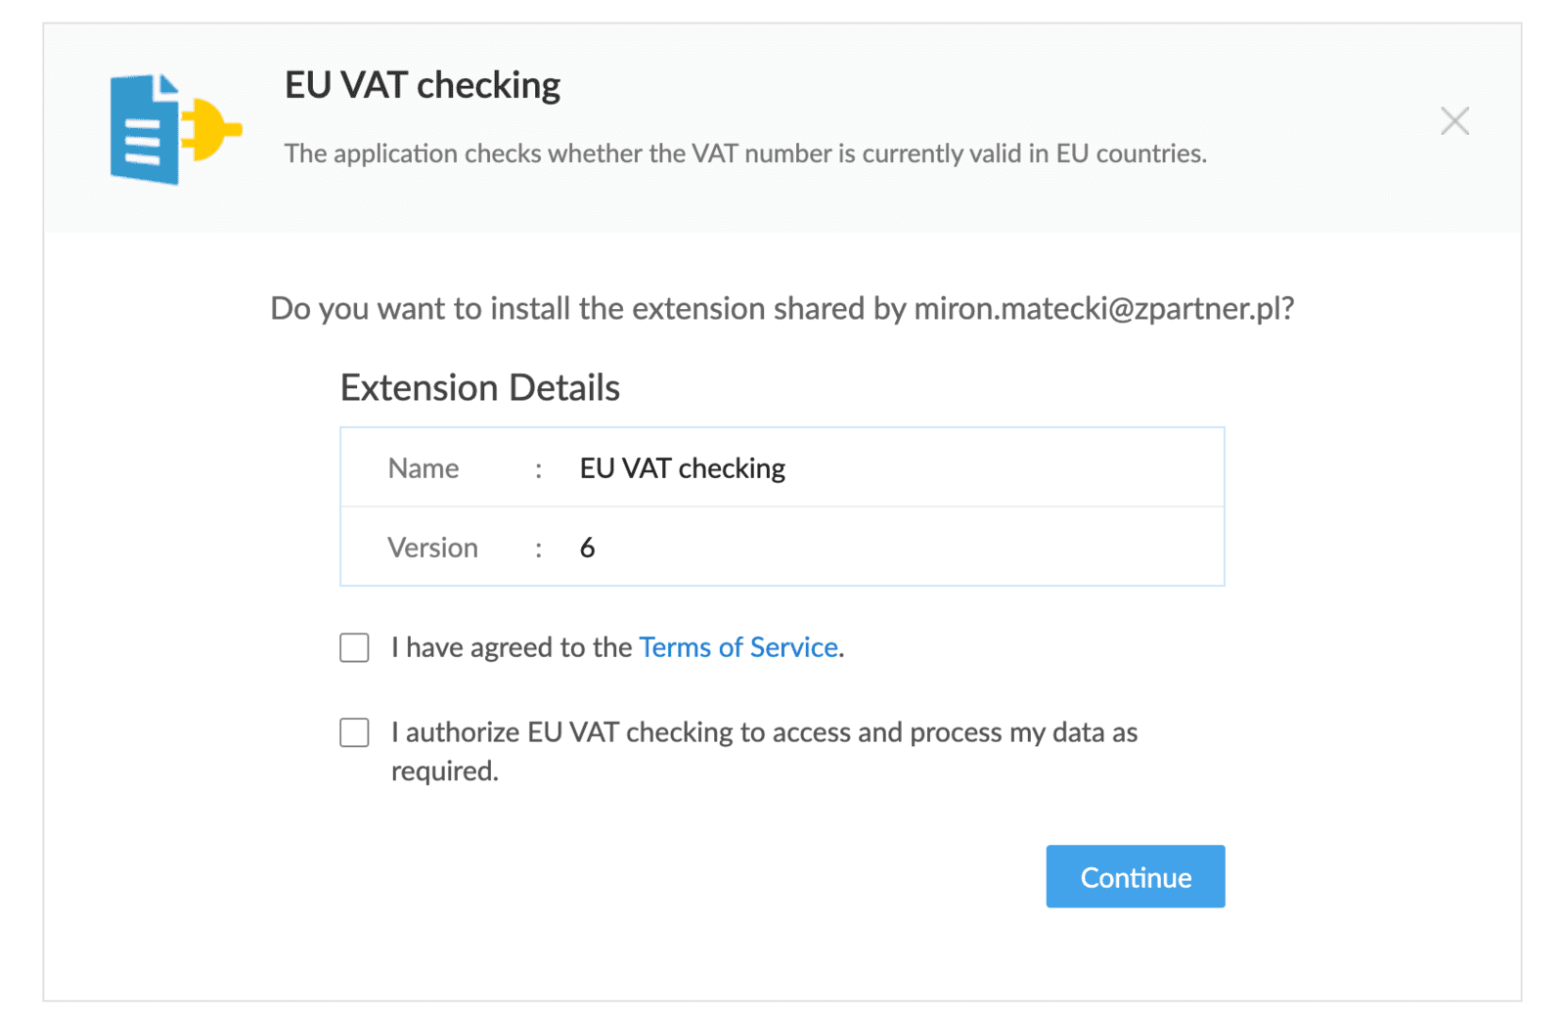Tick the Terms of Service agreement checkbox

click(354, 647)
